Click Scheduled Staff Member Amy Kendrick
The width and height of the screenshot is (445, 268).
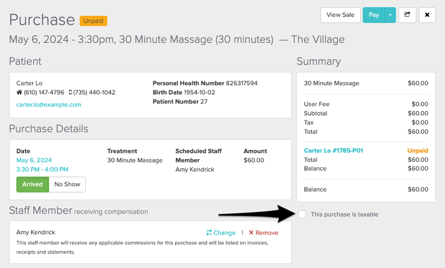point(195,170)
